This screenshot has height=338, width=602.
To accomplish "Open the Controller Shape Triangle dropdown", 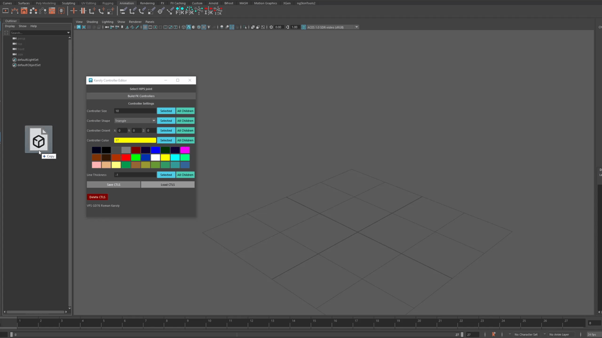I will [x=135, y=121].
